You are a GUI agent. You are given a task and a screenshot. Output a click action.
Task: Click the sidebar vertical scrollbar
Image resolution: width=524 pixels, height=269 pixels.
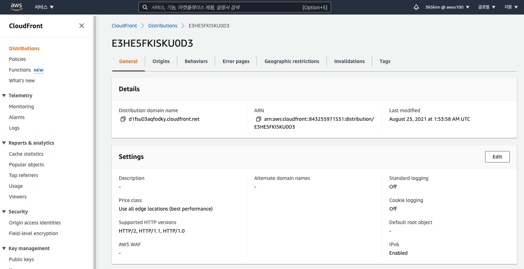(x=95, y=142)
